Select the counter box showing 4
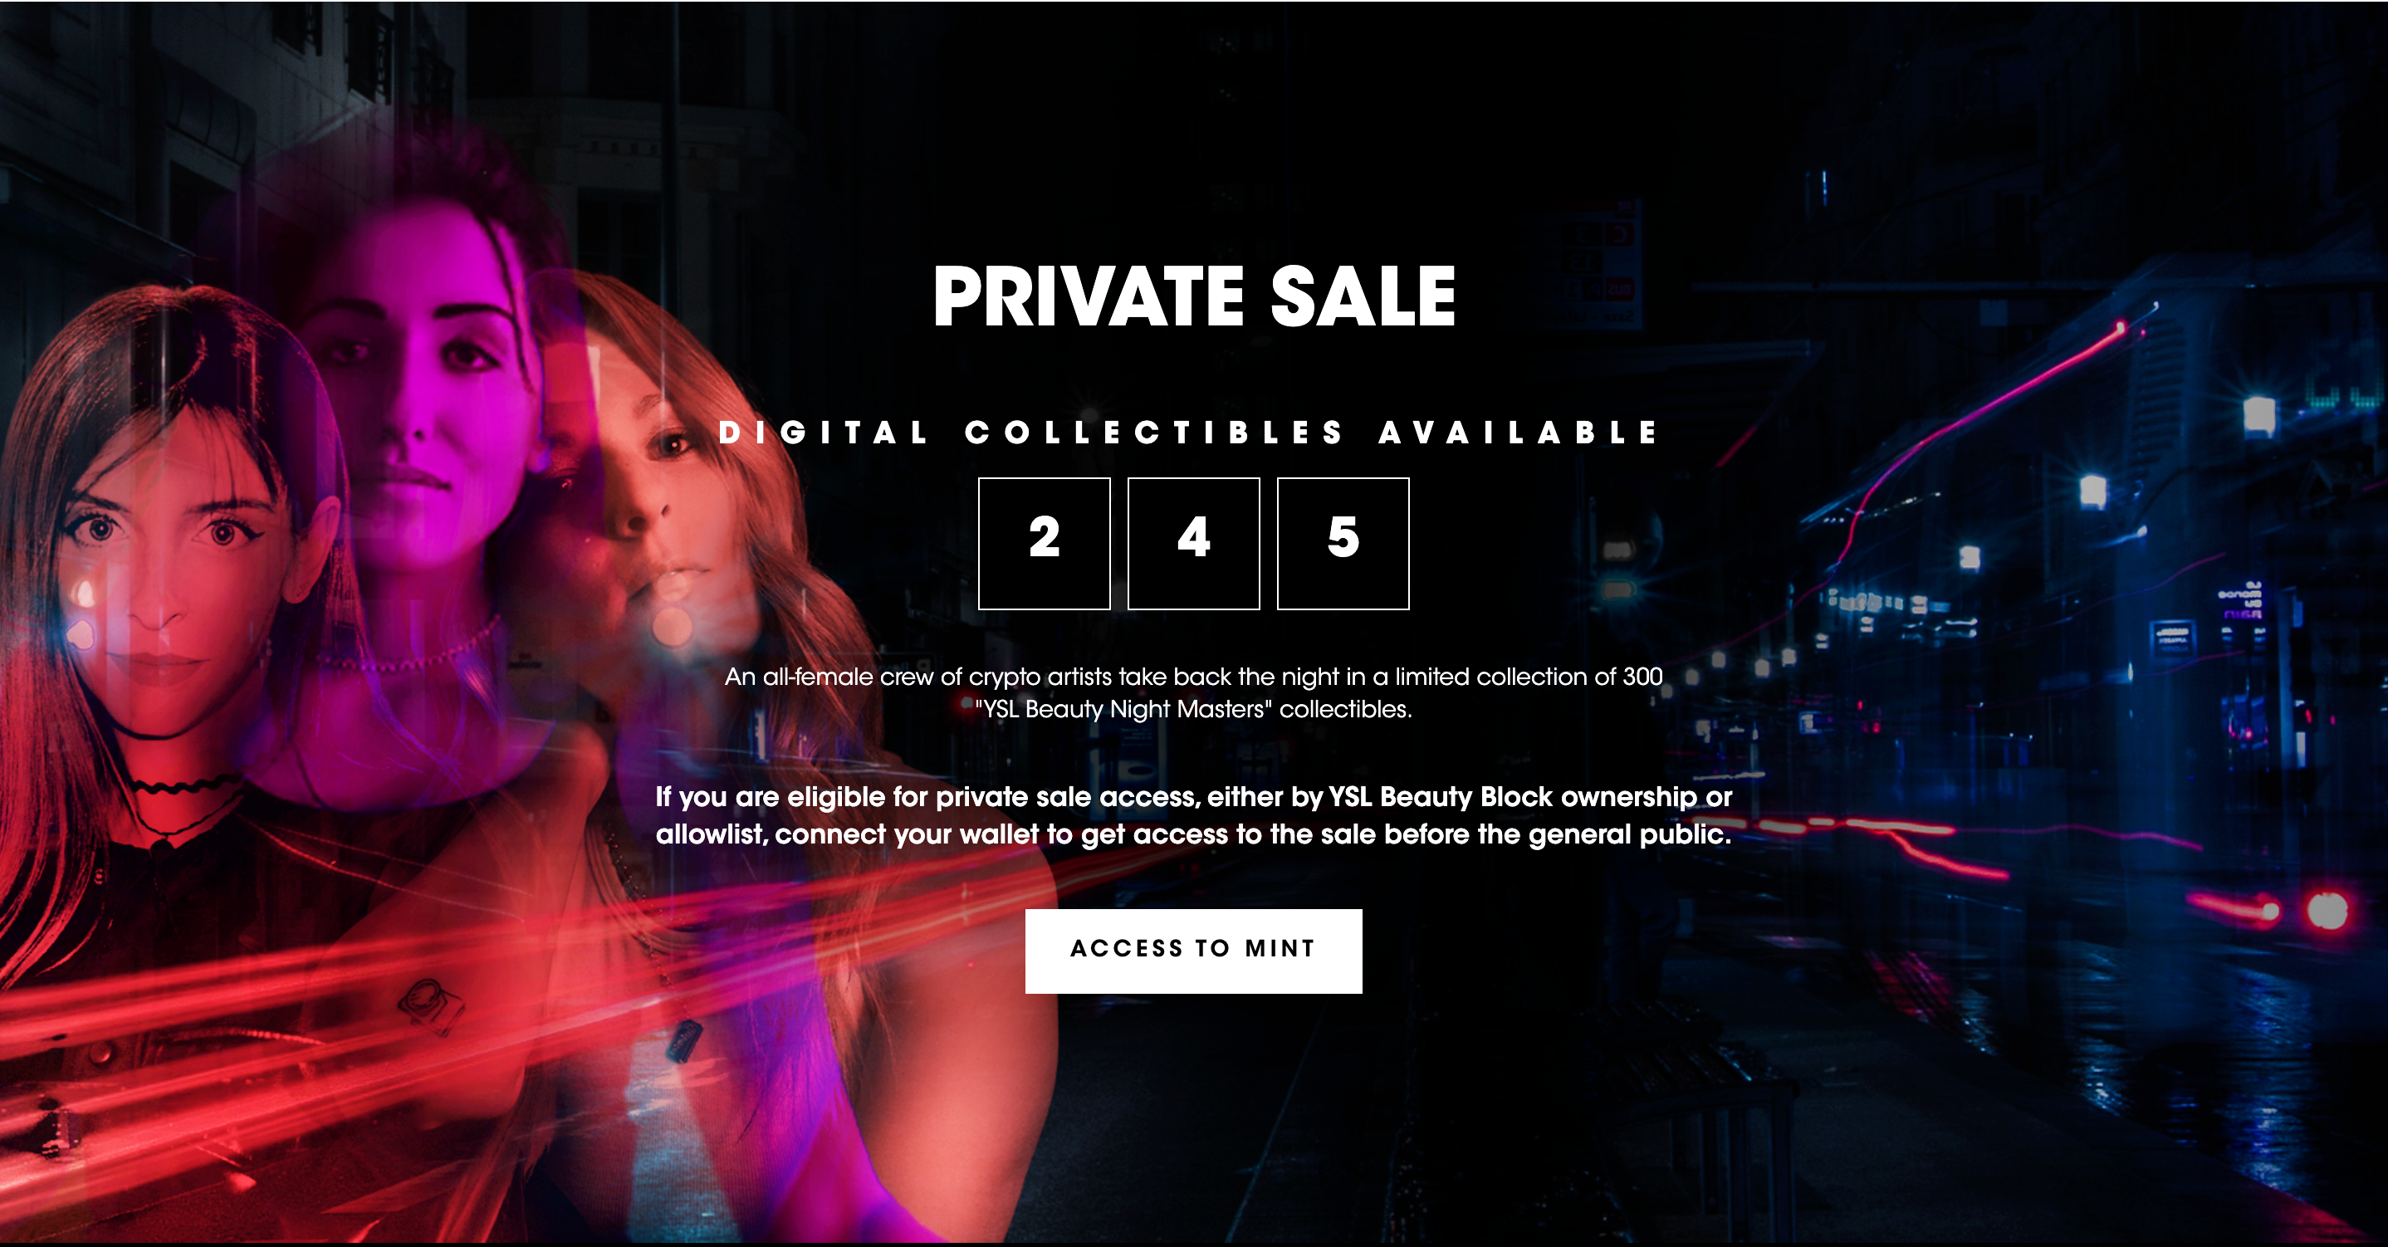The width and height of the screenshot is (2388, 1247). 1193,543
